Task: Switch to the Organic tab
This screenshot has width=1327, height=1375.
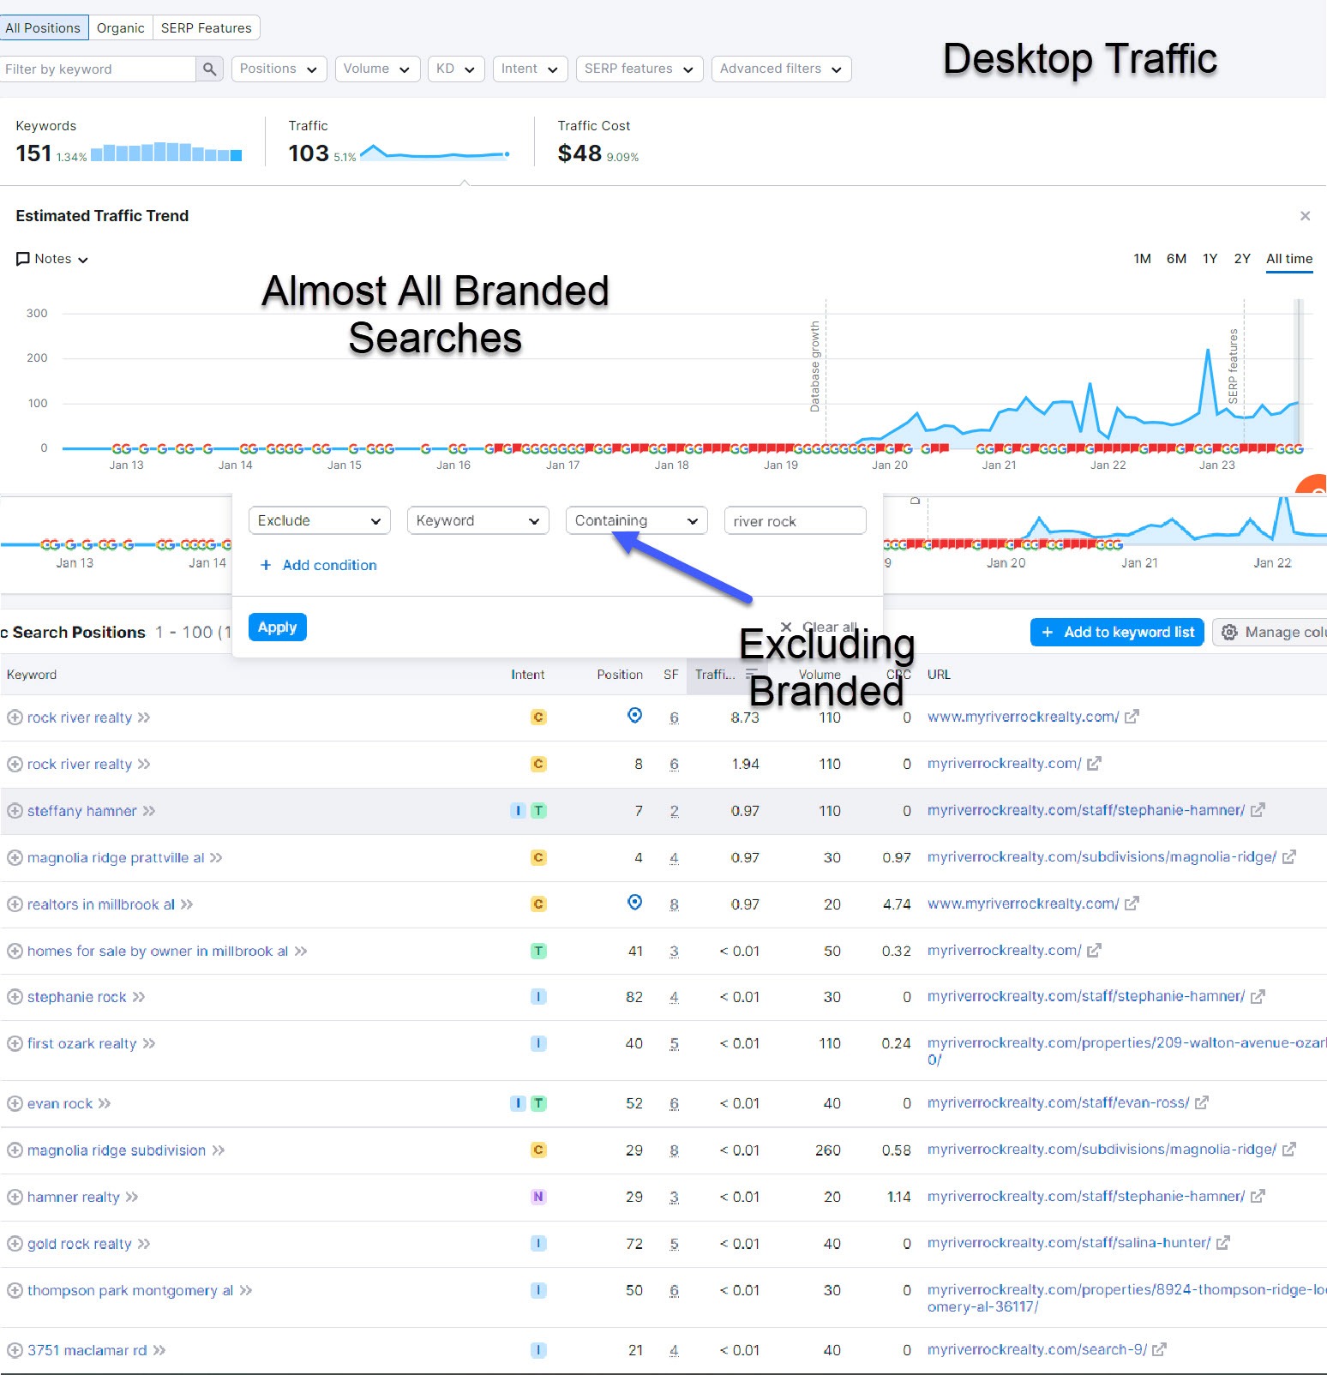Action: [x=121, y=28]
